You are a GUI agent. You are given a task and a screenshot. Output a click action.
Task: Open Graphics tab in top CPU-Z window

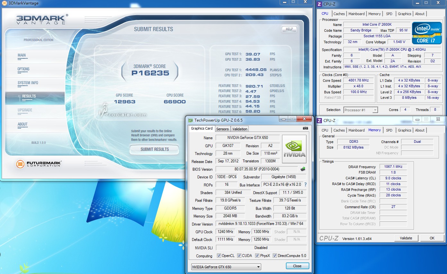point(404,14)
